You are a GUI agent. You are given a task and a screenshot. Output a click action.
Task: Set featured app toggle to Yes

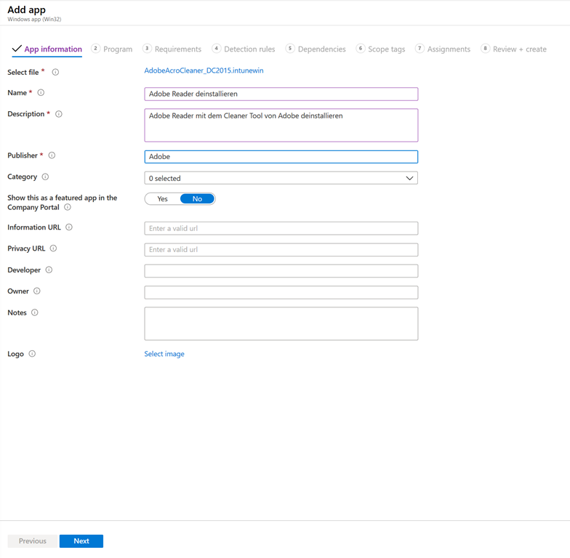click(162, 198)
